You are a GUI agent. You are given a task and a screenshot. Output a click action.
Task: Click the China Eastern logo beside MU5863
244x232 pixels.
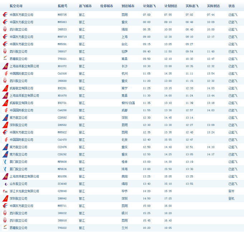pyautogui.click(x=5, y=22)
